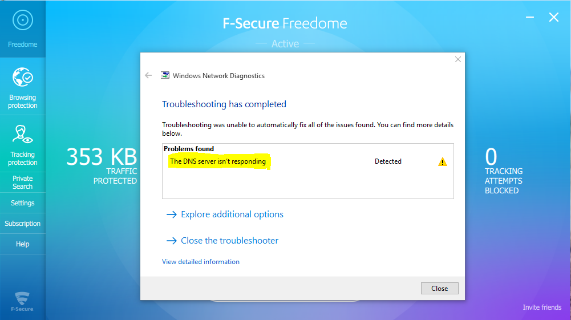Viewport: 571px width, 320px height.
Task: Click the back arrow in the diagnostics dialog
Action: coord(148,75)
